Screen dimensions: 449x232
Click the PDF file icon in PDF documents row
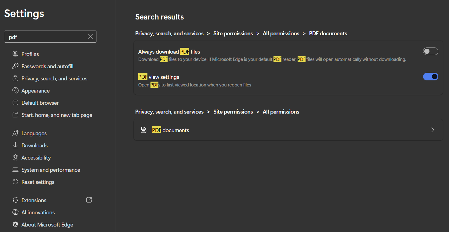click(x=143, y=130)
